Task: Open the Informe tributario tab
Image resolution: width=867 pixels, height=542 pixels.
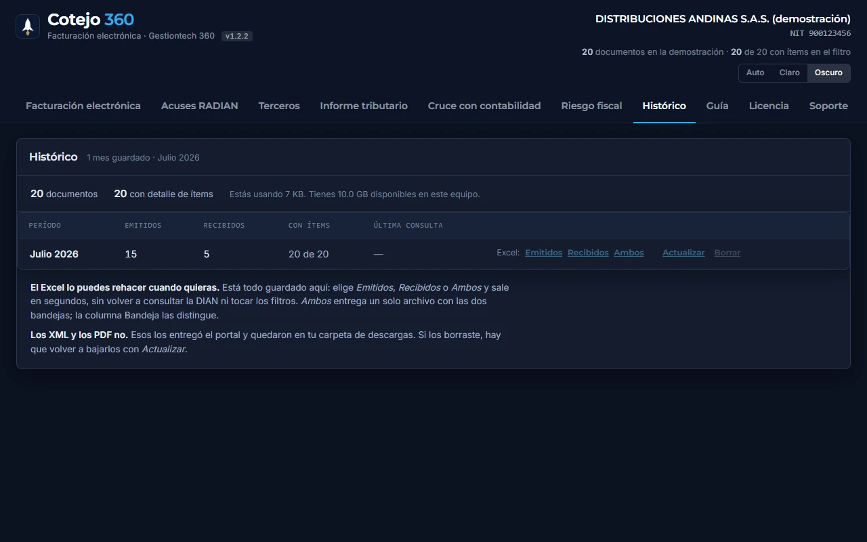Action: tap(364, 106)
